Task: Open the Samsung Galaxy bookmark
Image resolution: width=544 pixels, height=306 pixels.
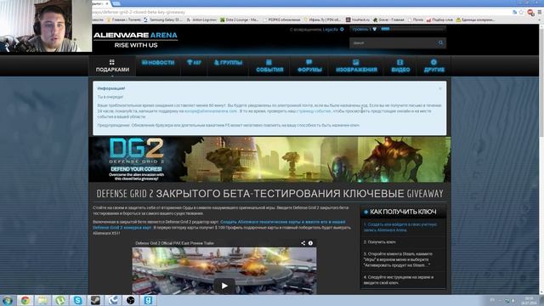Action: (x=162, y=20)
